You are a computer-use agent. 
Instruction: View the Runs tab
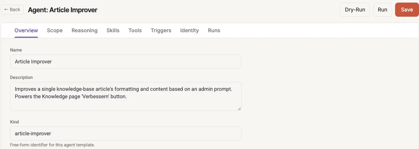pos(214,30)
